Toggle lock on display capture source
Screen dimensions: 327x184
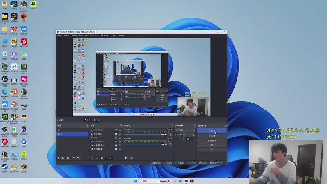click(x=120, y=149)
